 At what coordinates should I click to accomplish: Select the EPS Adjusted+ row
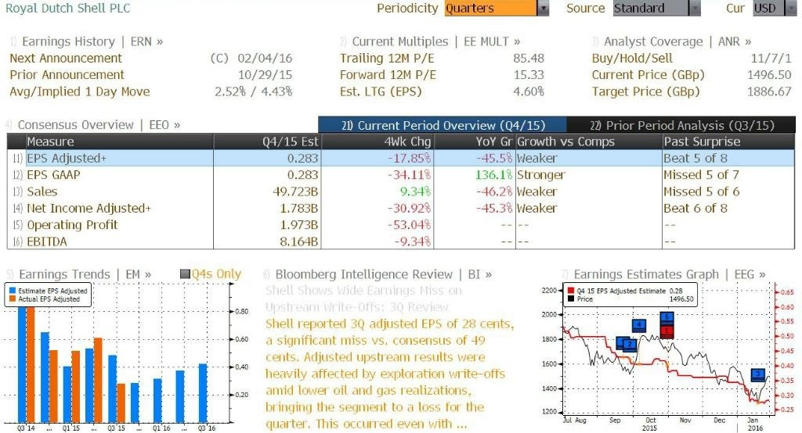[401, 159]
